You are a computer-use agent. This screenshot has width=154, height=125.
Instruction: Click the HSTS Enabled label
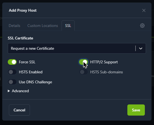[31, 72]
